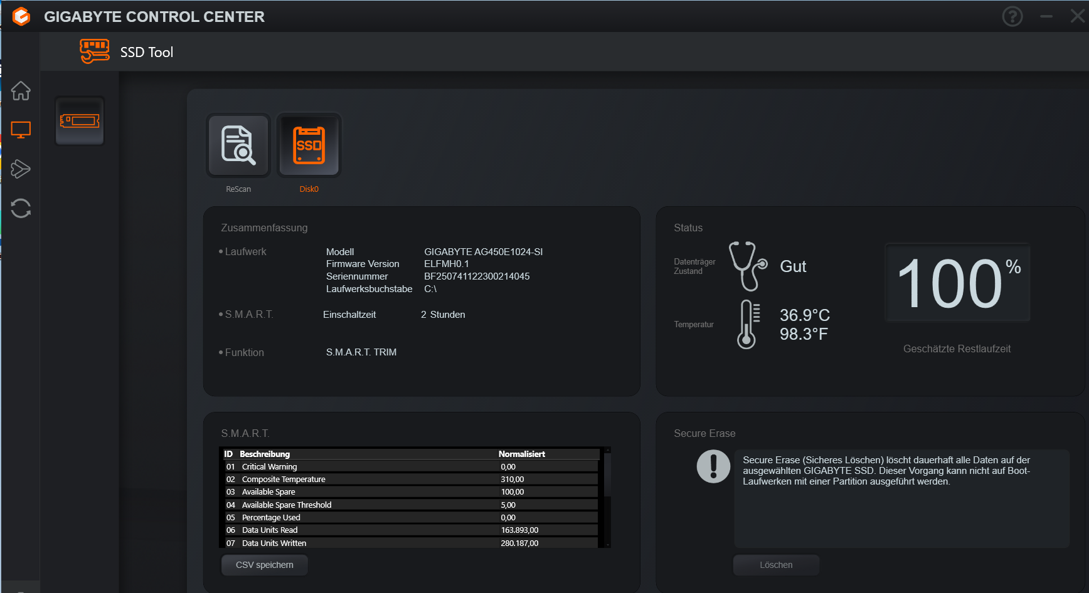1089x593 pixels.
Task: Click the value 280.187,00
Action: click(519, 543)
